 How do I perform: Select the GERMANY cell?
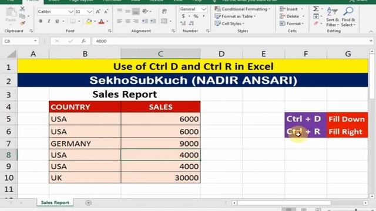85,143
